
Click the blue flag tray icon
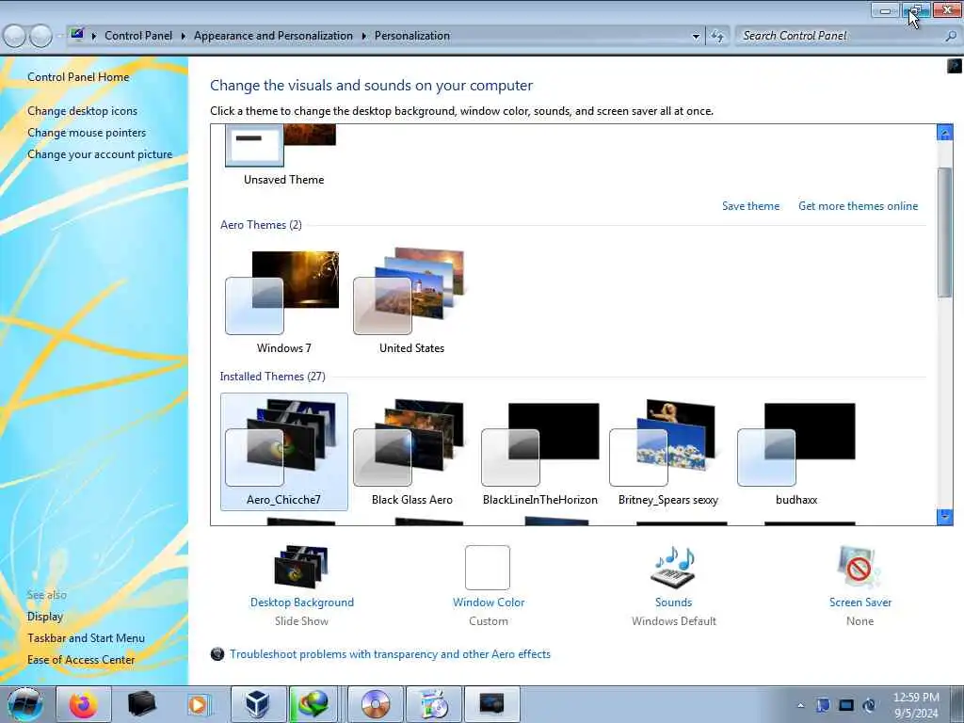[823, 705]
